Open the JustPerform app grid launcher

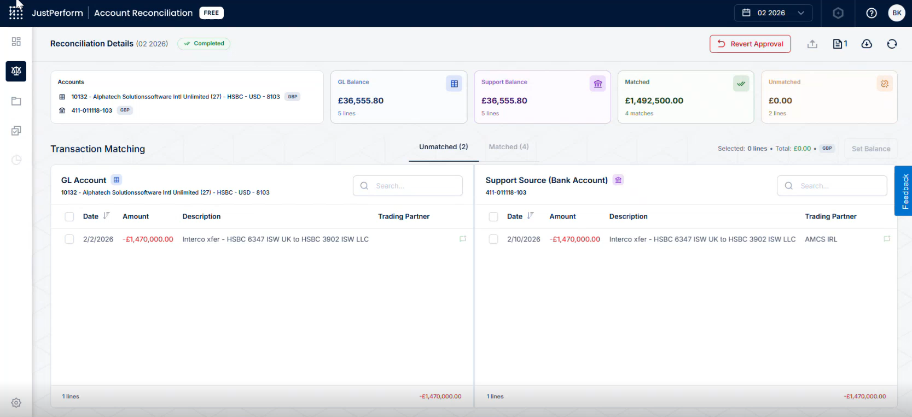click(16, 13)
